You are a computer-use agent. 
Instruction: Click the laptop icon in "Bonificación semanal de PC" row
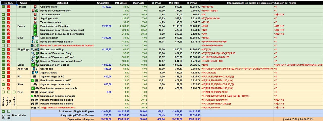coord(37,80)
